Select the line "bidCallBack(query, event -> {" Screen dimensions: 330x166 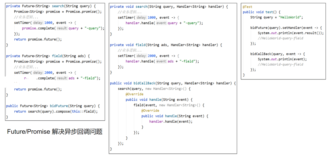pos(277,54)
